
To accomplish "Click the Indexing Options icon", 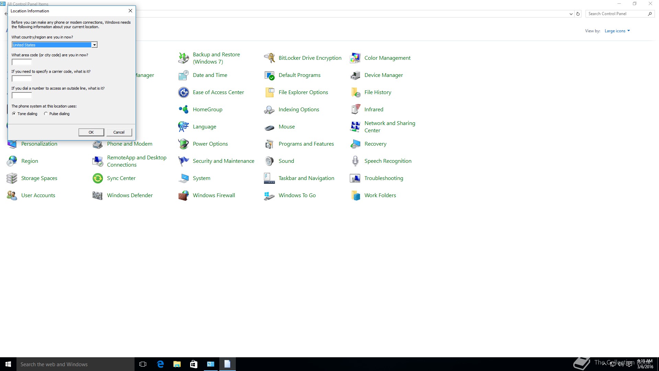I will coord(269,110).
